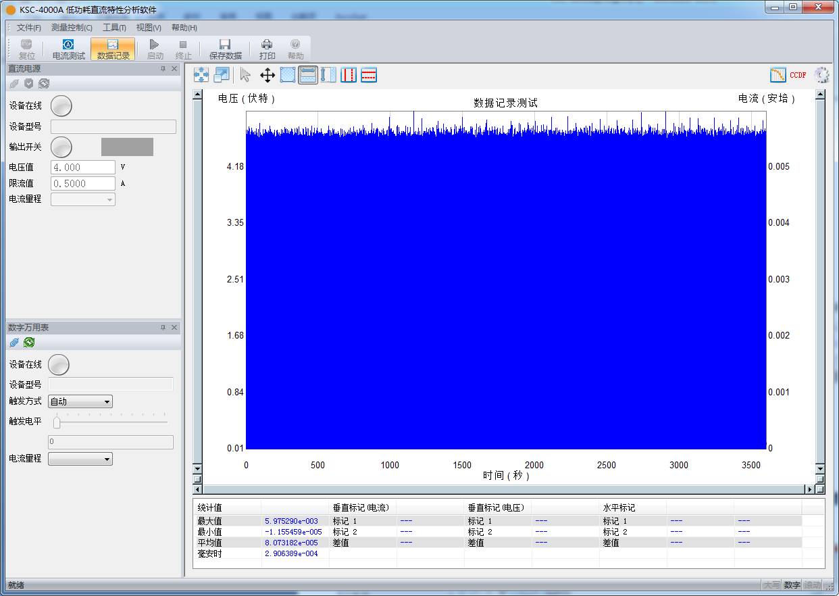
Task: Click the 设备在线 indicator in 直流电源
Action: [x=61, y=106]
